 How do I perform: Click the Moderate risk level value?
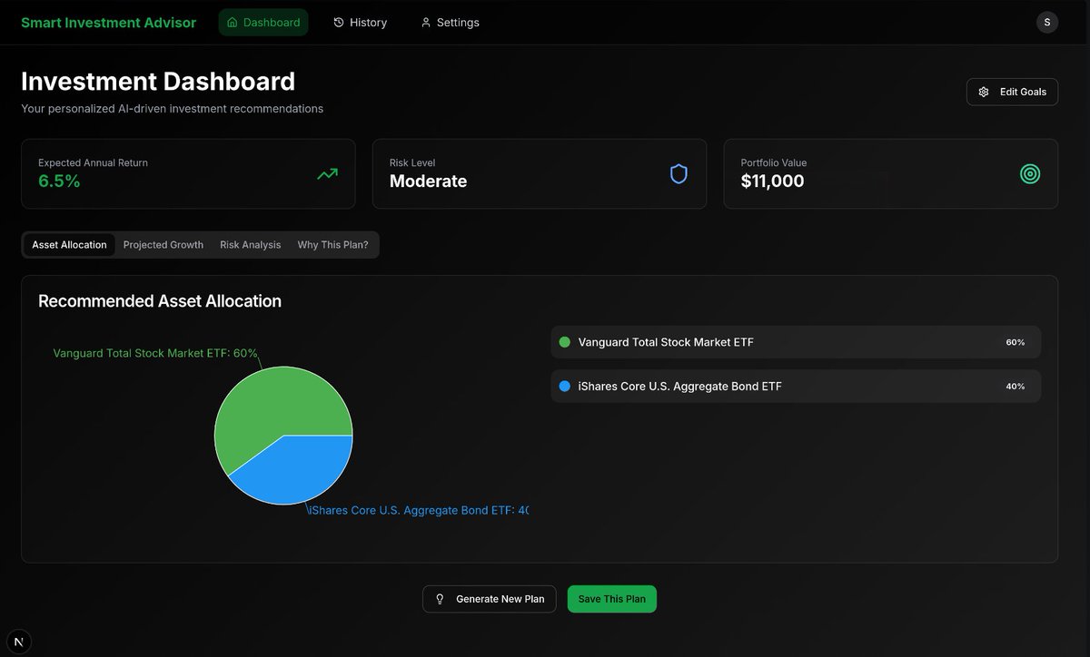tap(428, 181)
